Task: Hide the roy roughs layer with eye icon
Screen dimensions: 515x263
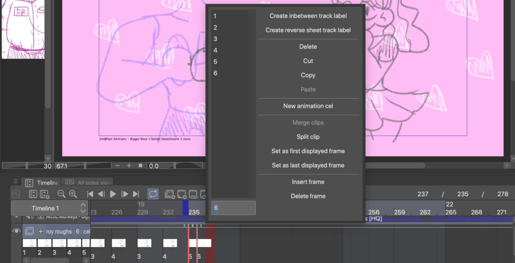Action: pyautogui.click(x=17, y=231)
